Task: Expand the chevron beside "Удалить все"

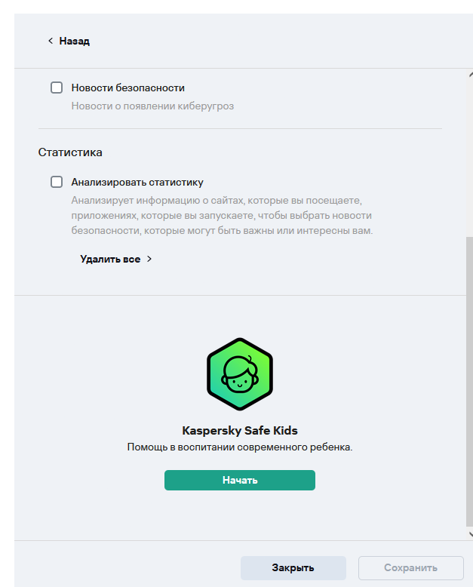Action: (x=149, y=259)
